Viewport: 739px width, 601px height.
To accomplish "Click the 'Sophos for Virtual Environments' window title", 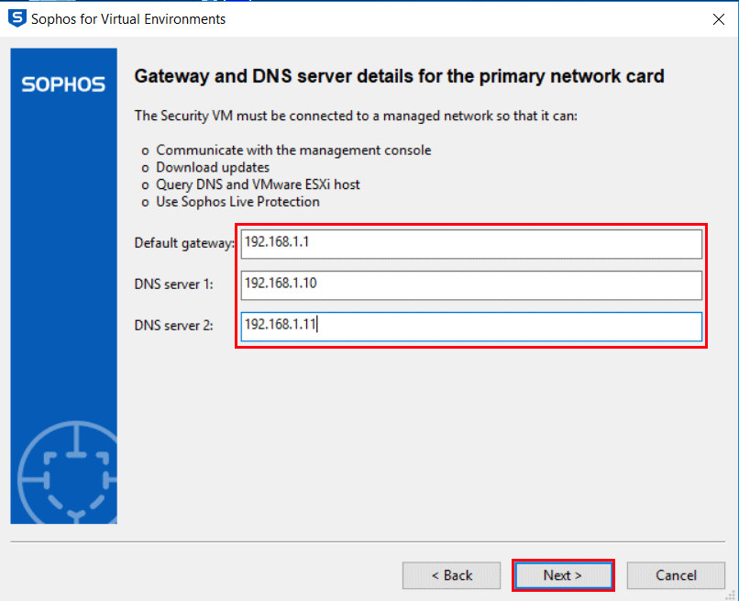I will click(128, 19).
